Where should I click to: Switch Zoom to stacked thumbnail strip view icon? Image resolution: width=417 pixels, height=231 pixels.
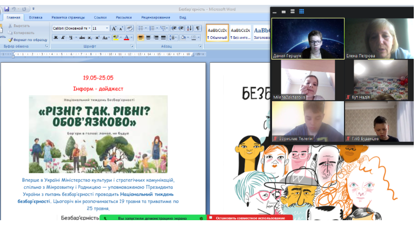pyautogui.click(x=293, y=11)
